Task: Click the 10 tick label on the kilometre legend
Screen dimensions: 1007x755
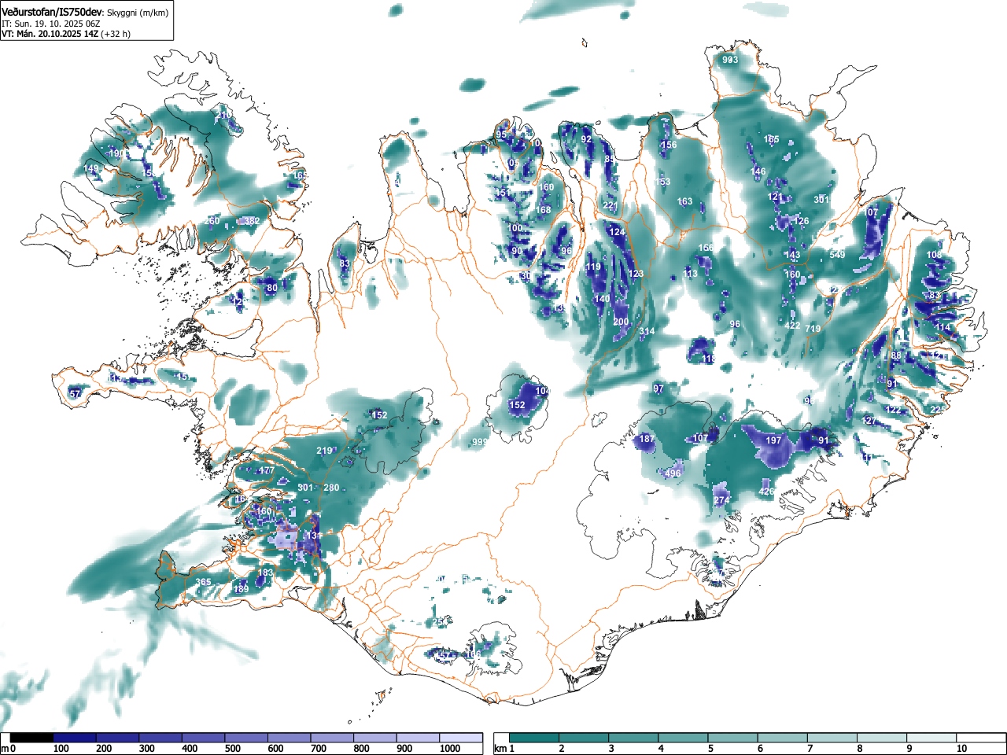Action: [961, 749]
